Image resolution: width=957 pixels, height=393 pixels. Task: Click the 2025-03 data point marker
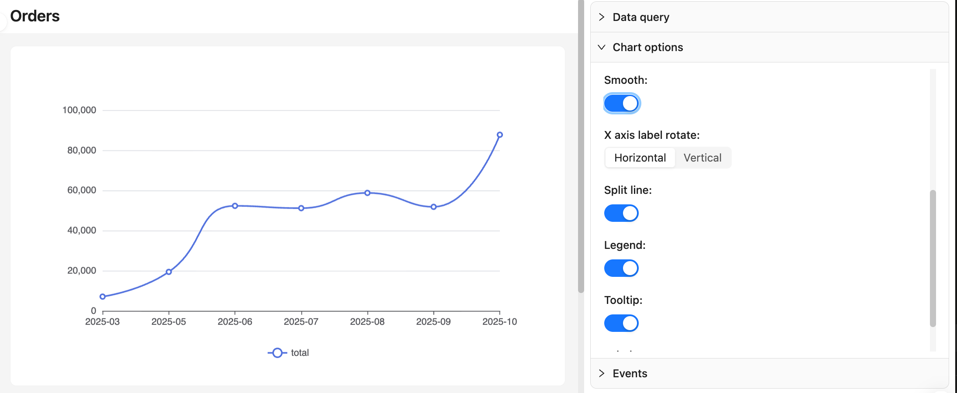pos(103,296)
